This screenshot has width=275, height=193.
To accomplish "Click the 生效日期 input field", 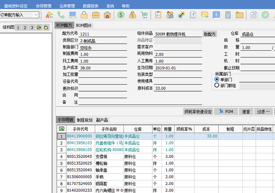I will coord(178,68).
